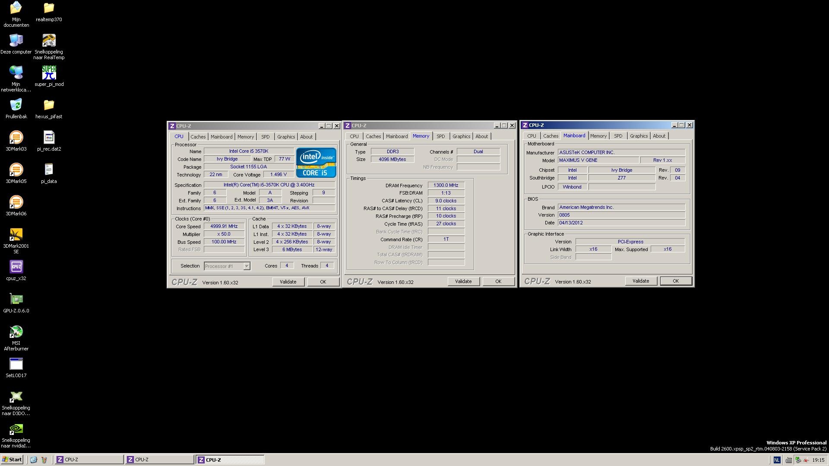Open the 3DMark06 shortcut
Viewport: 829px width, 466px height.
pyautogui.click(x=16, y=203)
